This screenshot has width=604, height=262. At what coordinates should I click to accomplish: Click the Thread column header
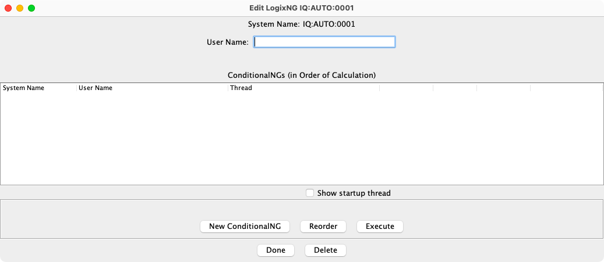pyautogui.click(x=303, y=88)
